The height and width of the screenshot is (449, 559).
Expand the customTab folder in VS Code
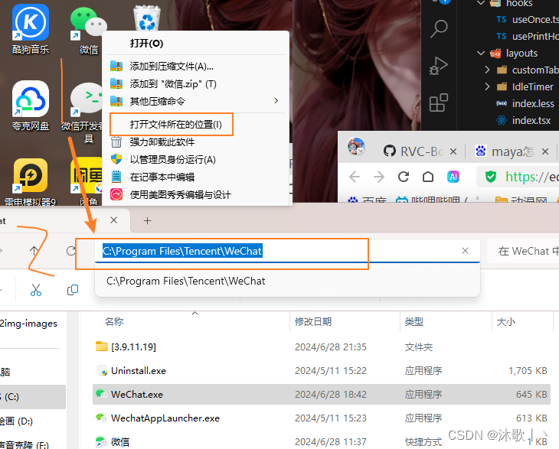487,70
